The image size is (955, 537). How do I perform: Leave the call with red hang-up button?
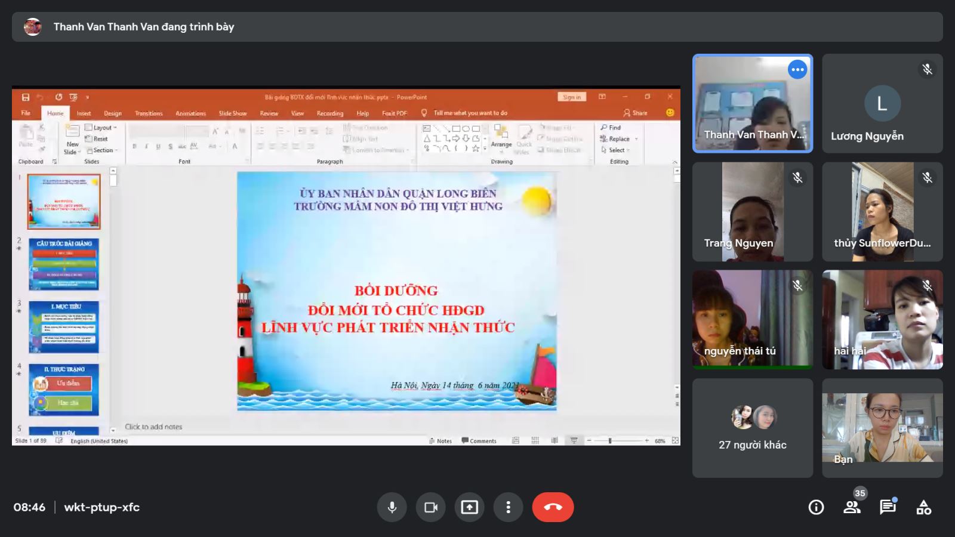[553, 507]
